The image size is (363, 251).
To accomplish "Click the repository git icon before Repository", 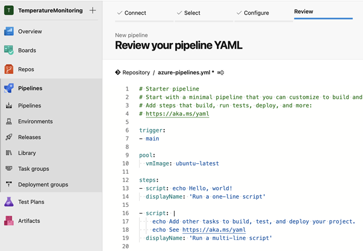I will (x=118, y=73).
